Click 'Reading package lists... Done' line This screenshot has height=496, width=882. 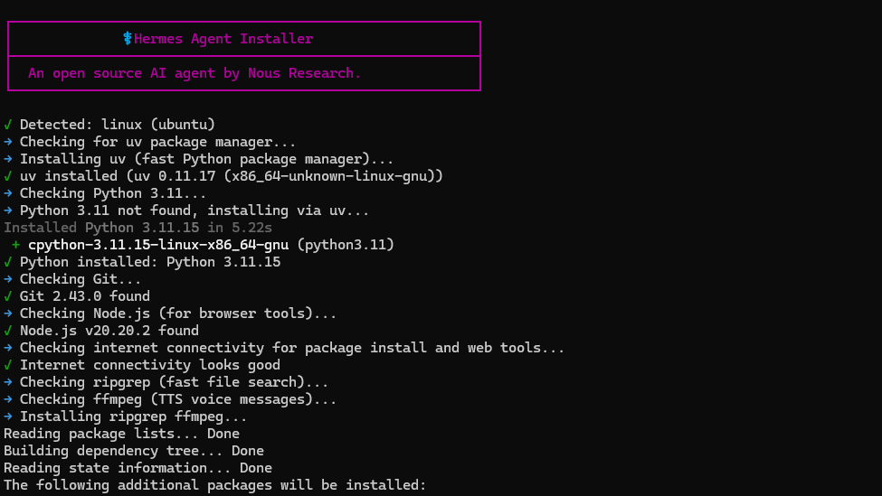tap(121, 434)
